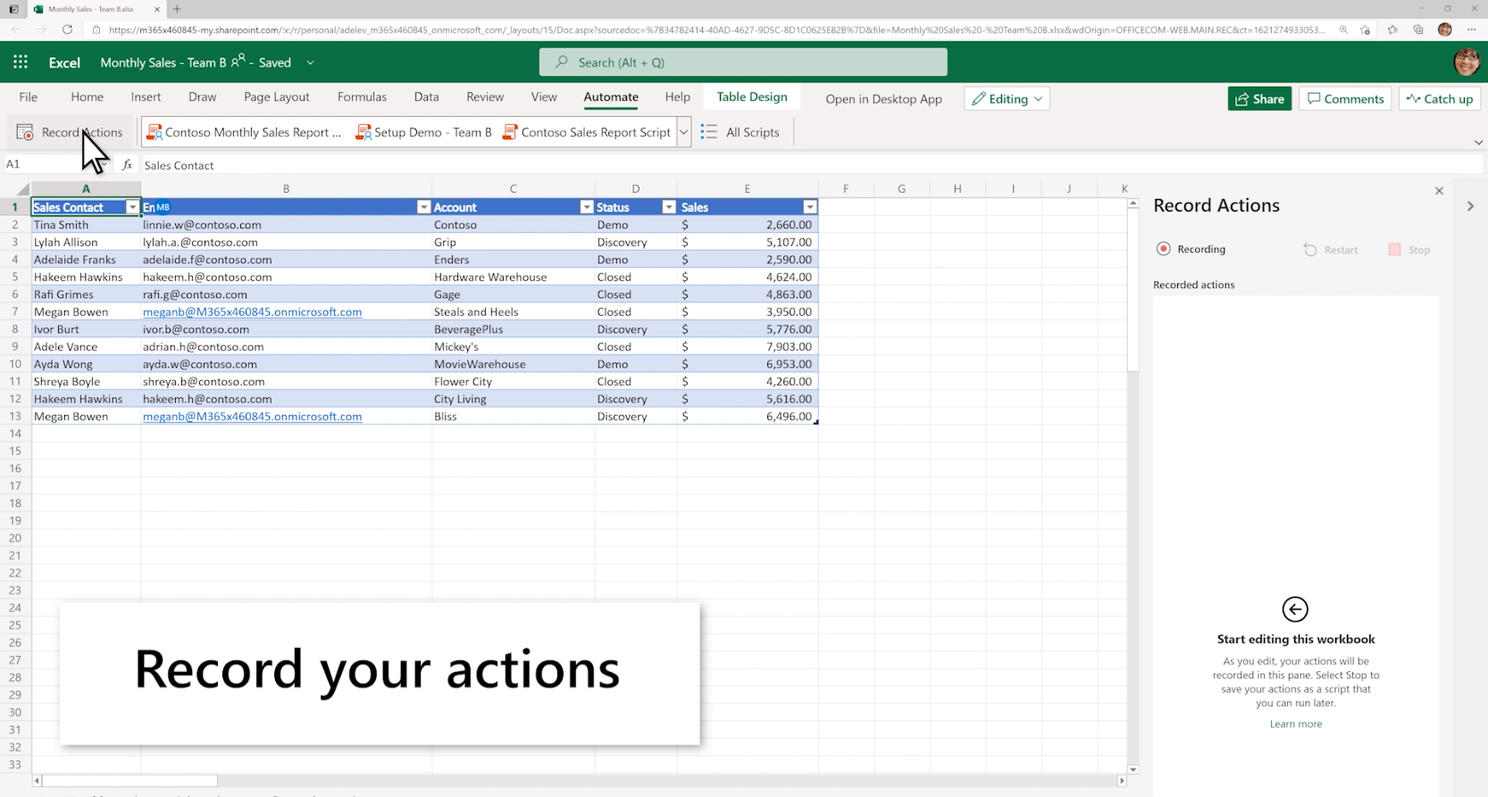Open the app launcher waffle icon
Viewport: 1488px width, 797px height.
point(20,62)
